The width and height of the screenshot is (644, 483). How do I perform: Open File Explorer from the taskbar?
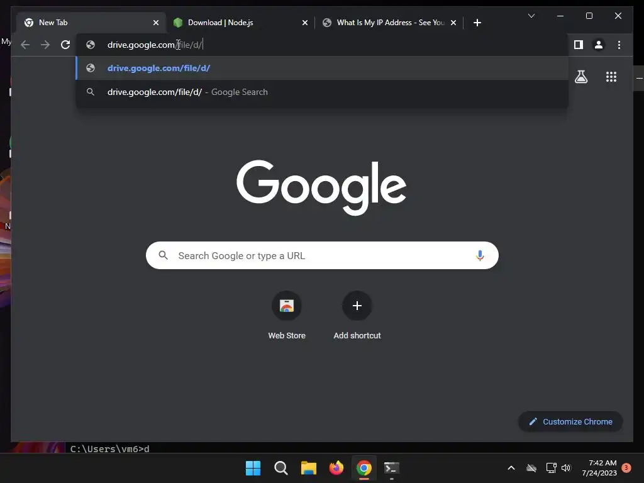pyautogui.click(x=308, y=468)
